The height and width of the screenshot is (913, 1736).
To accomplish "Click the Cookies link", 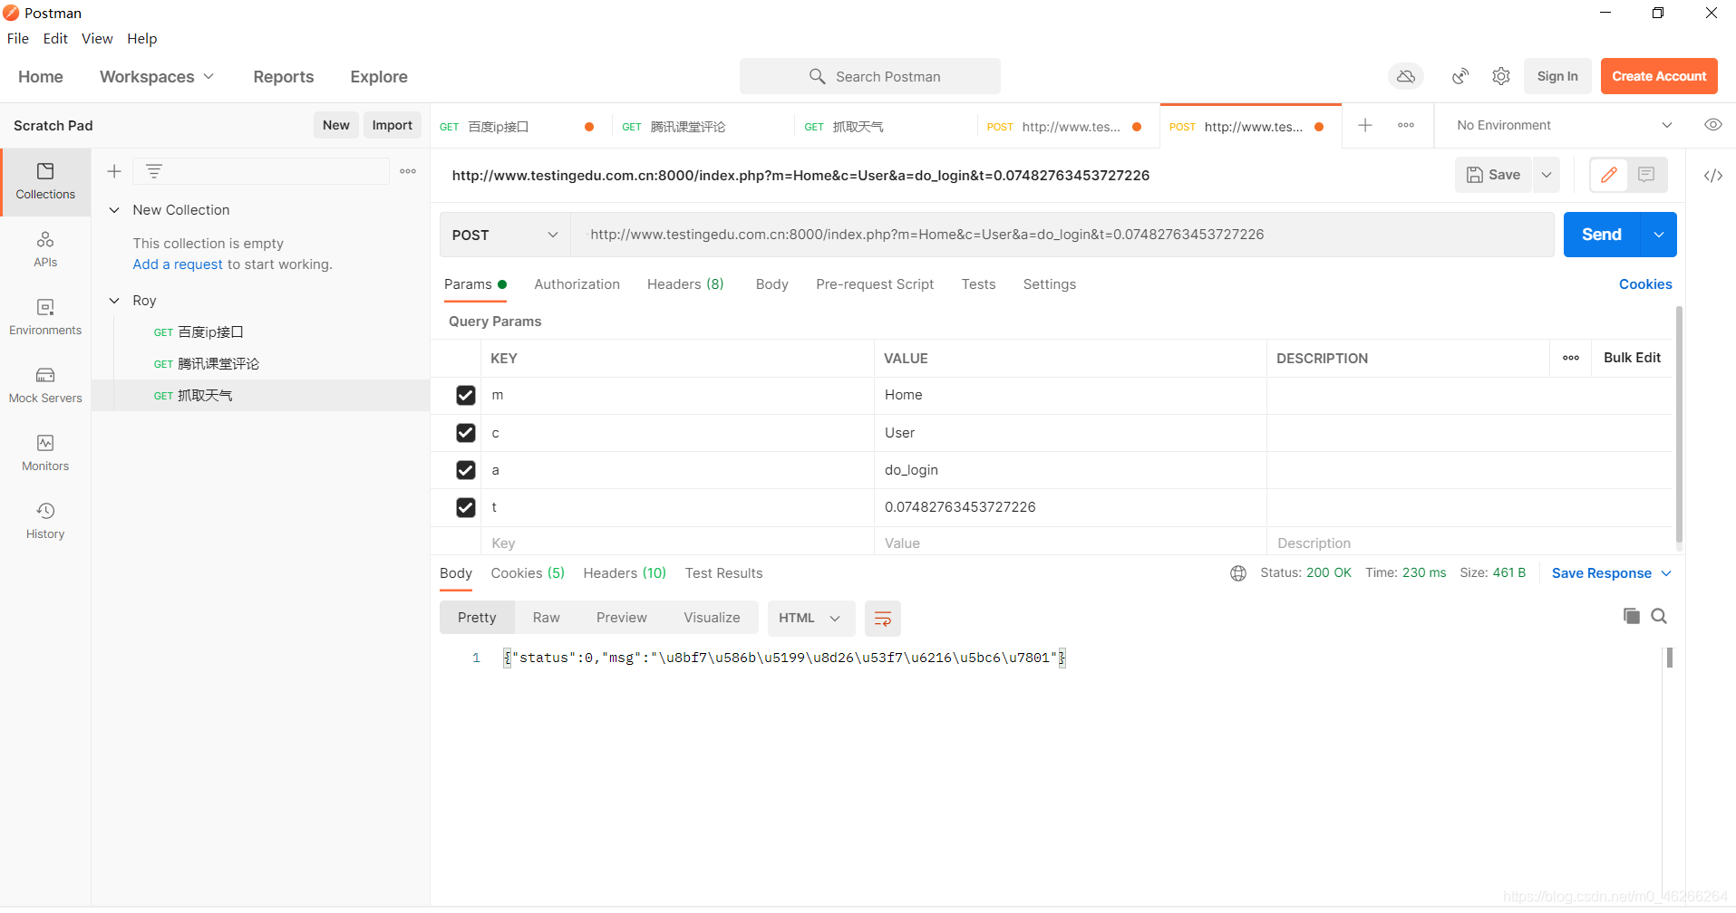I will click(x=1645, y=284).
